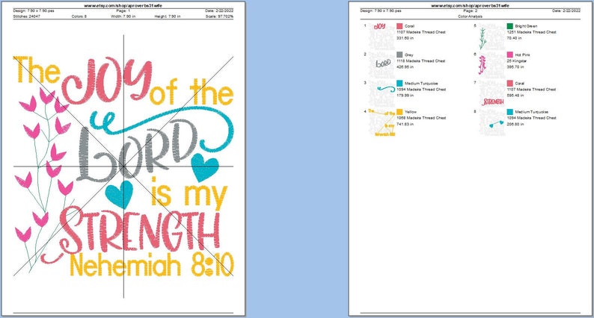Click the 'Colors: 8' text
The width and height of the screenshot is (594, 318).
[79, 16]
